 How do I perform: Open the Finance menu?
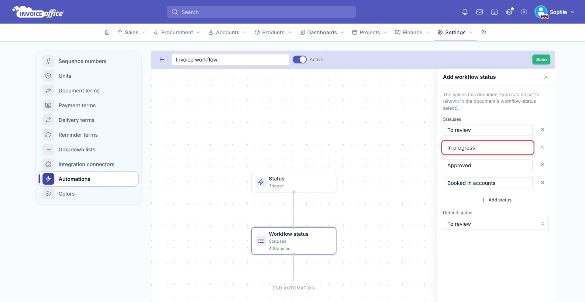(x=412, y=32)
